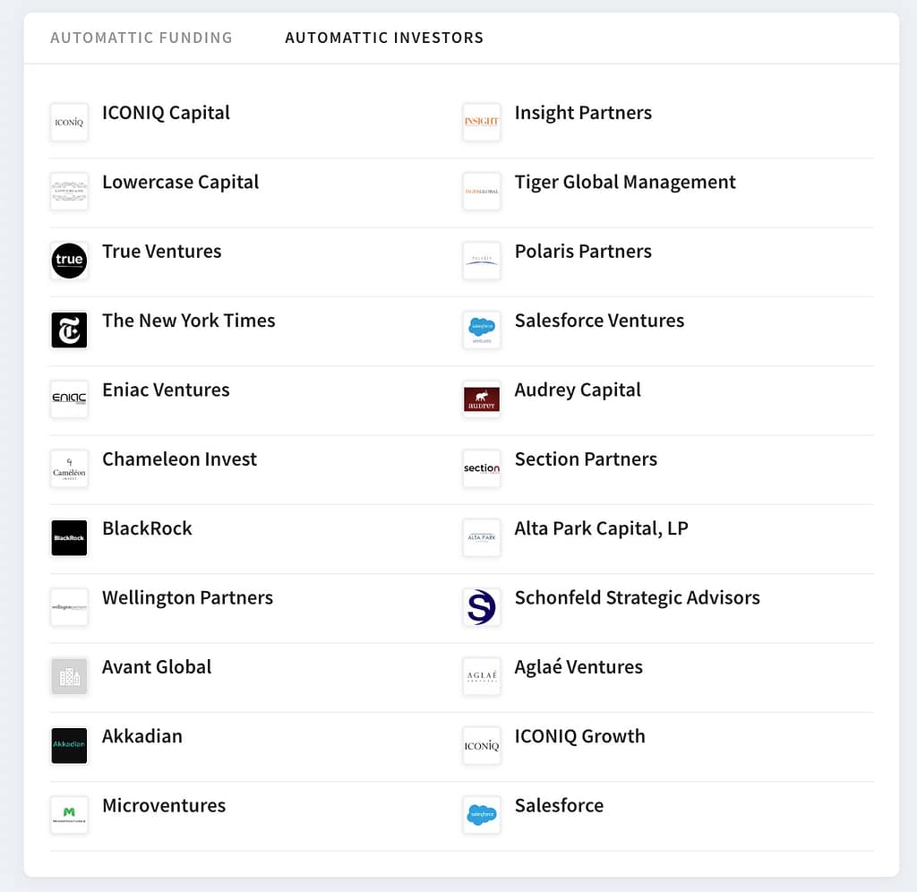
Task: Click the Microventures logo
Action: click(x=69, y=815)
